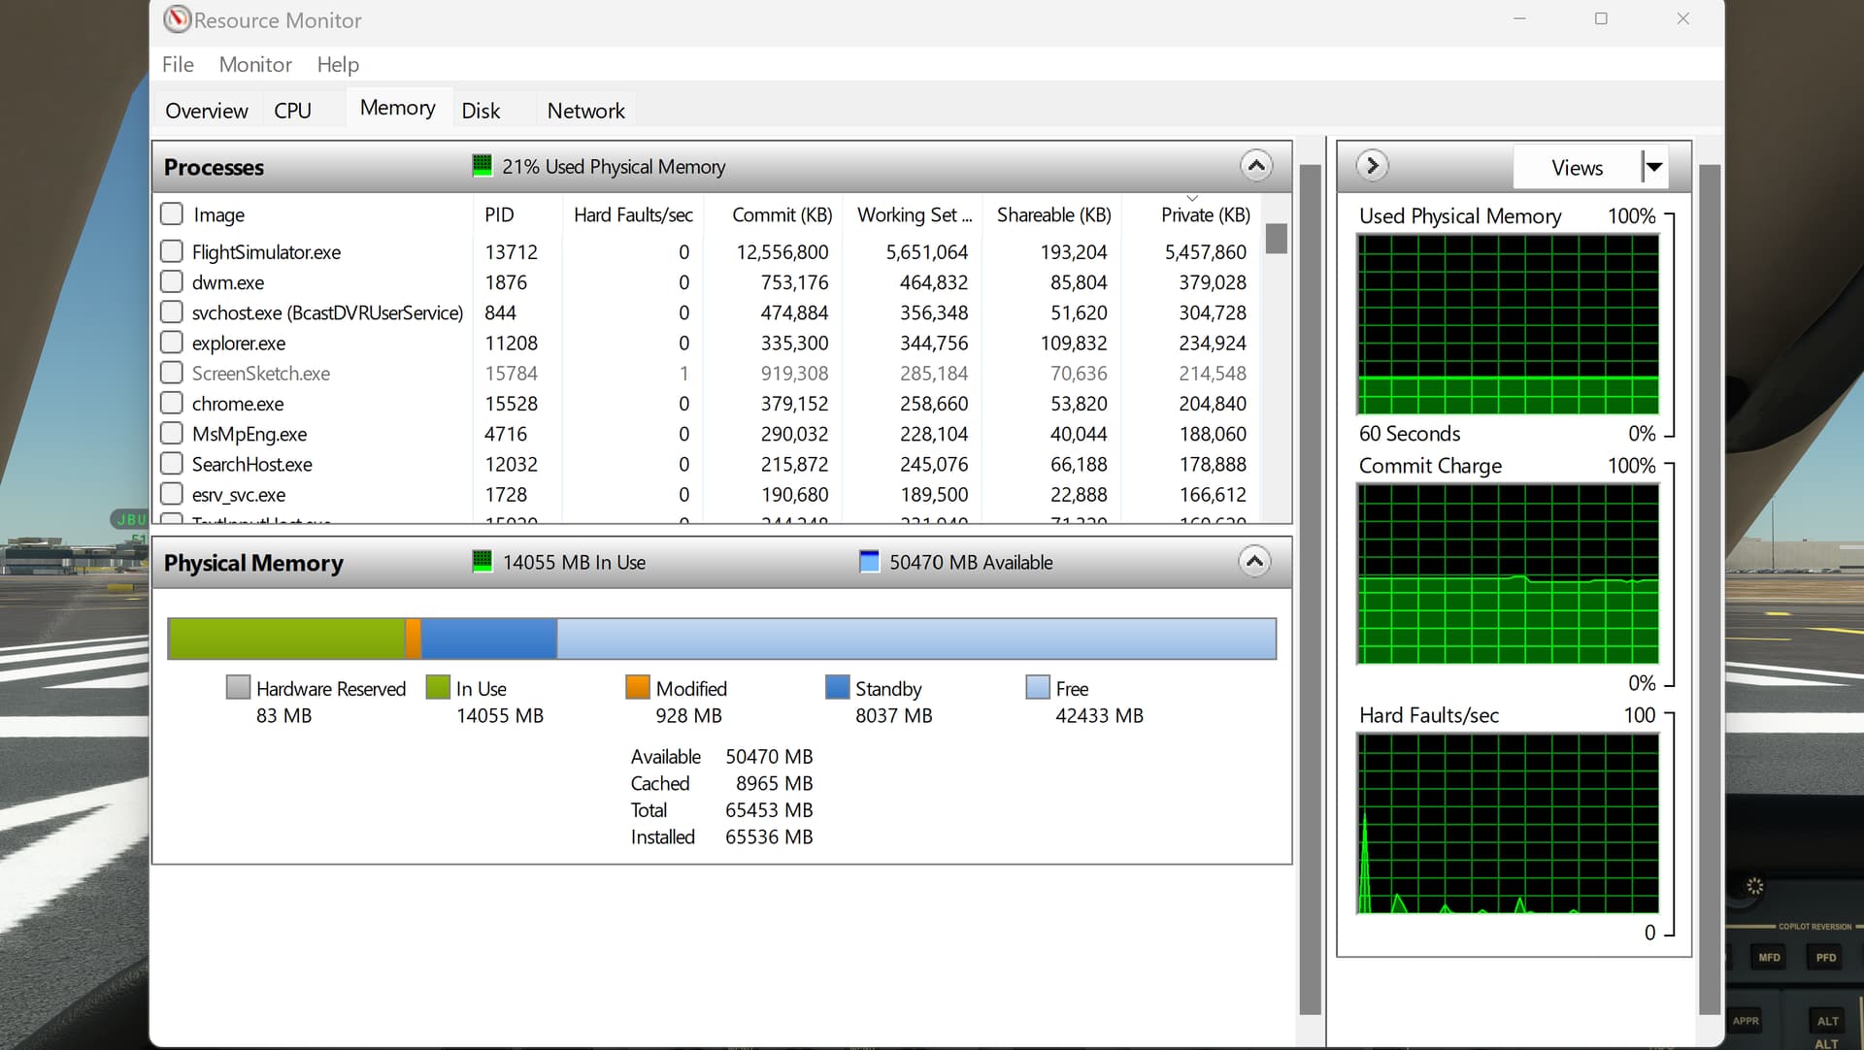The image size is (1864, 1050).
Task: Check the FlightSimulator.exe process checkbox
Action: [172, 250]
